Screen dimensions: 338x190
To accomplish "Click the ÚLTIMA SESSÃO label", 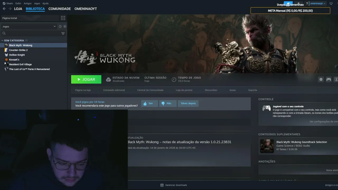I will tap(155, 78).
